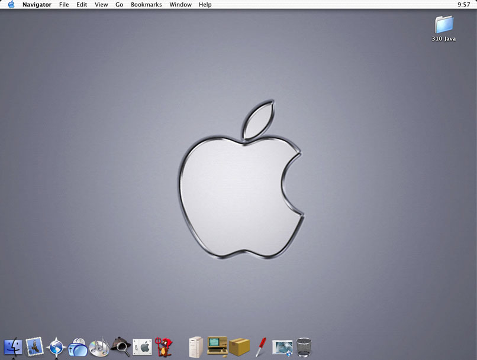Open the Trash in the dock

(x=304, y=347)
